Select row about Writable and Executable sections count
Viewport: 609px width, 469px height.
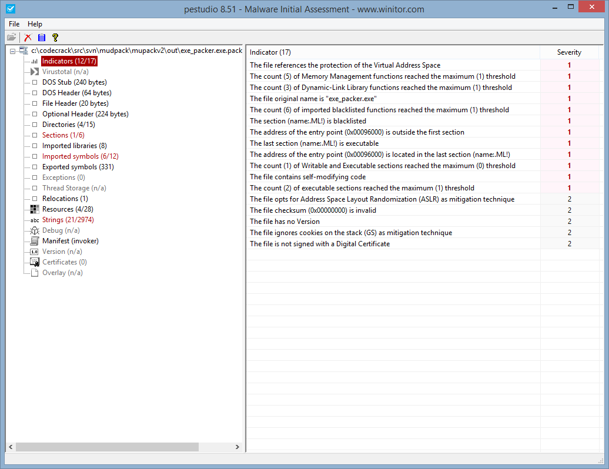423,166
